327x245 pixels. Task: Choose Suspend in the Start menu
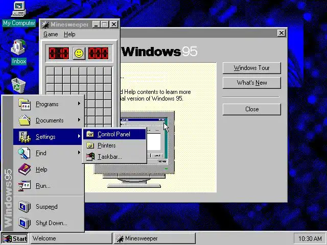[49, 207]
